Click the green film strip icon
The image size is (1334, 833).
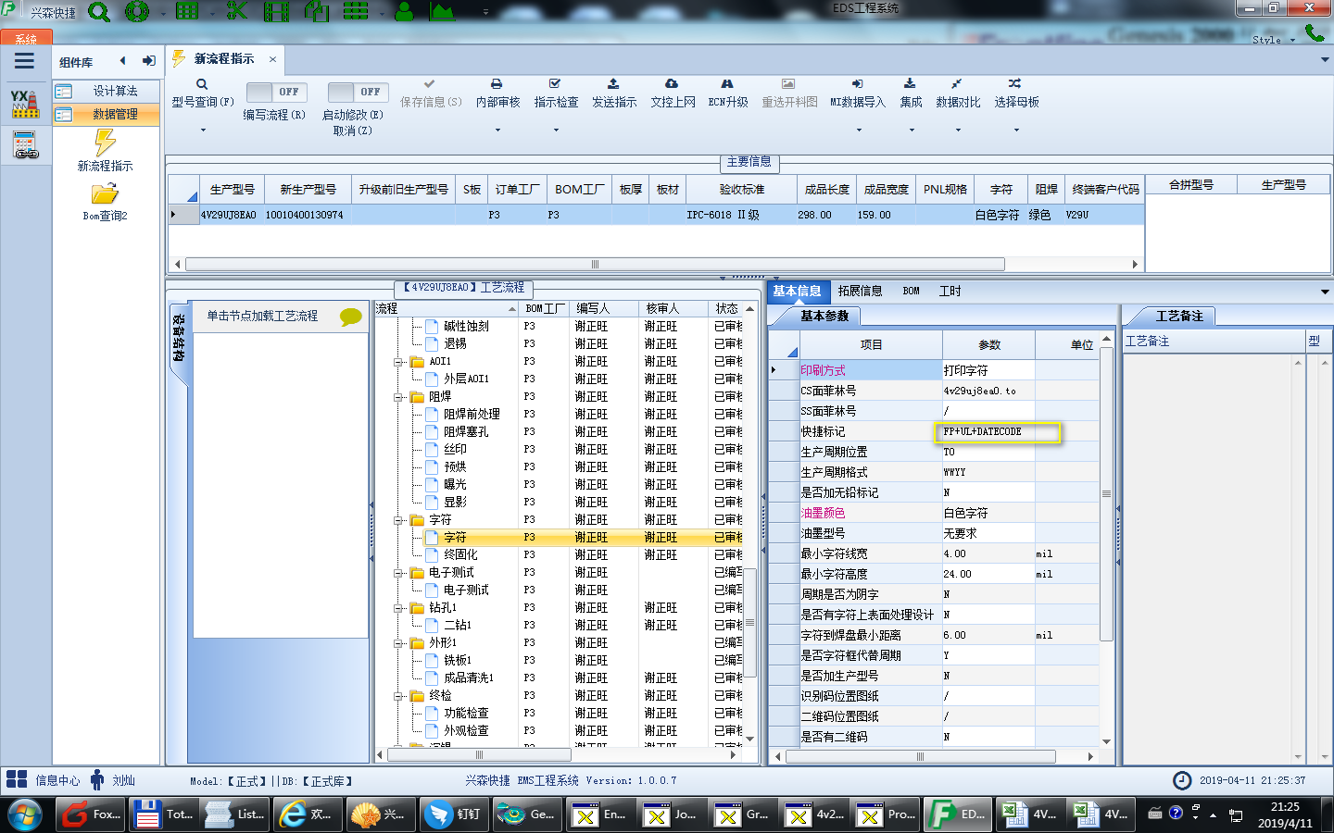[276, 11]
